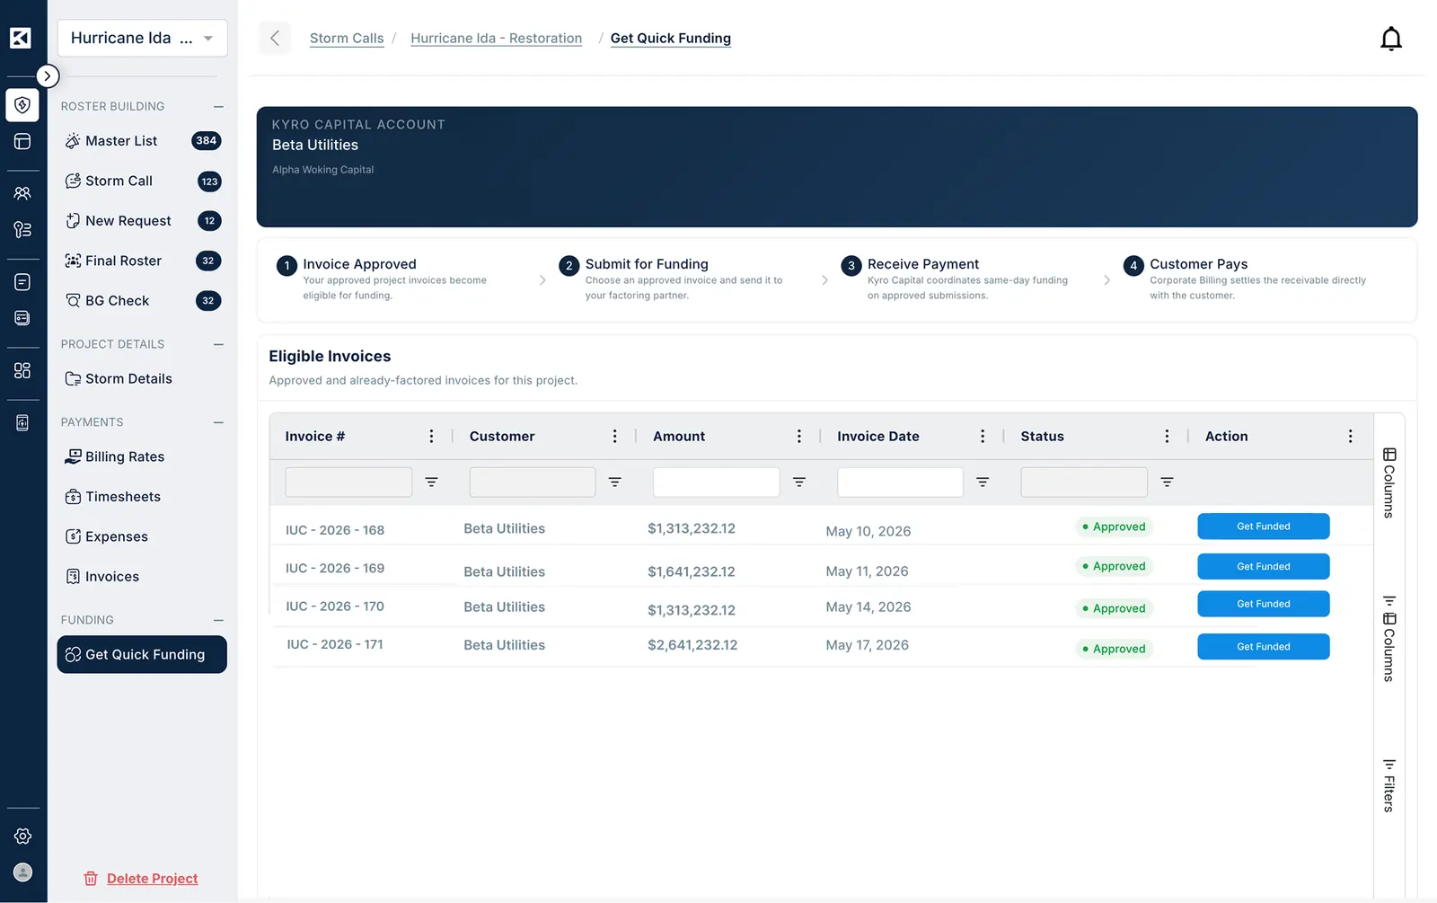1437x903 pixels.
Task: Click the back arrow beside breadcrumbs
Action: tap(275, 38)
